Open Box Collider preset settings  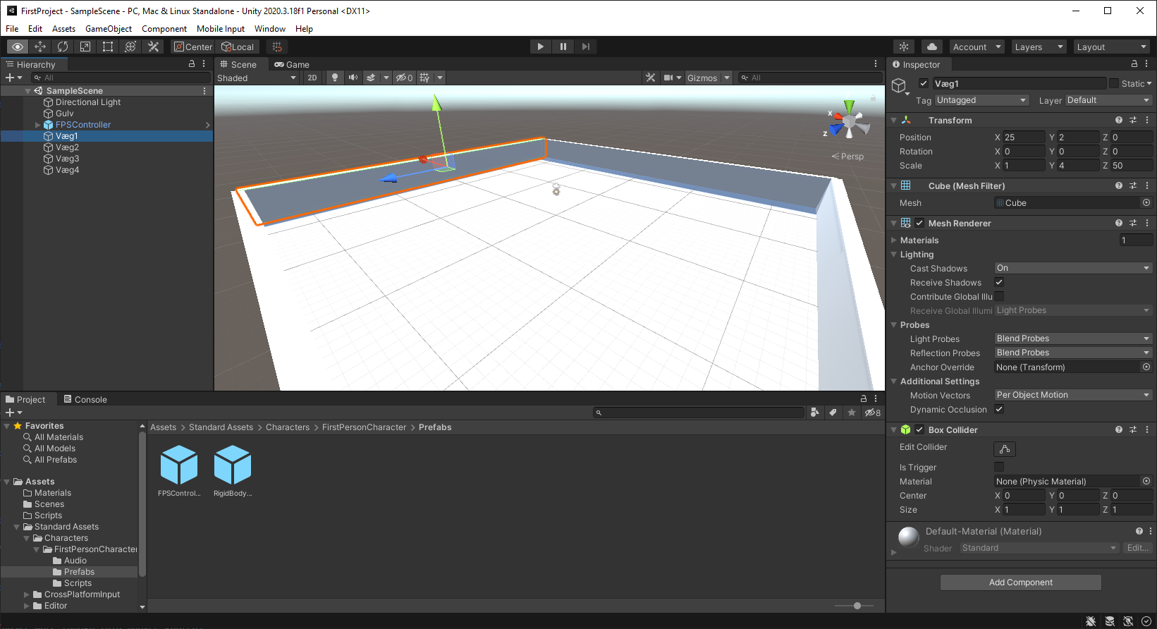click(x=1133, y=429)
